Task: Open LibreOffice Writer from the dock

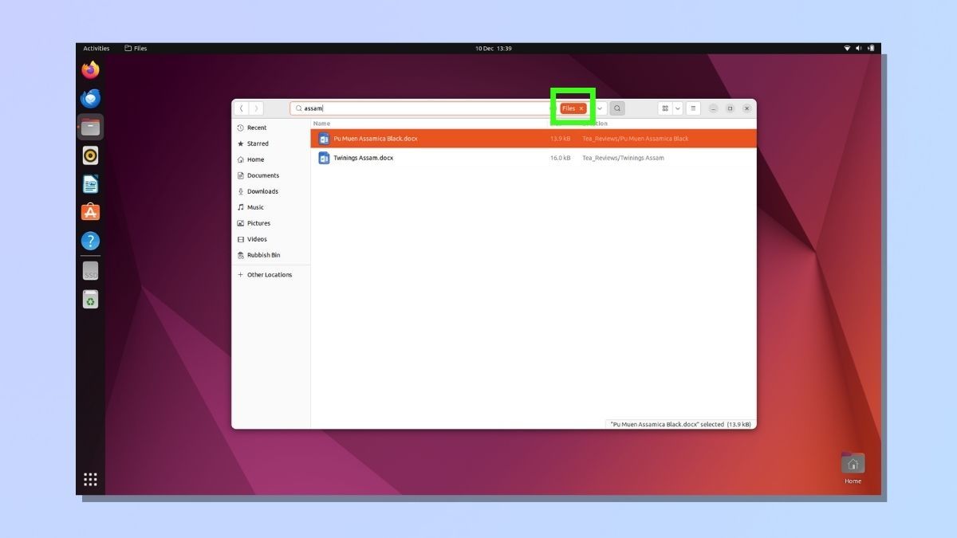Action: pos(90,183)
